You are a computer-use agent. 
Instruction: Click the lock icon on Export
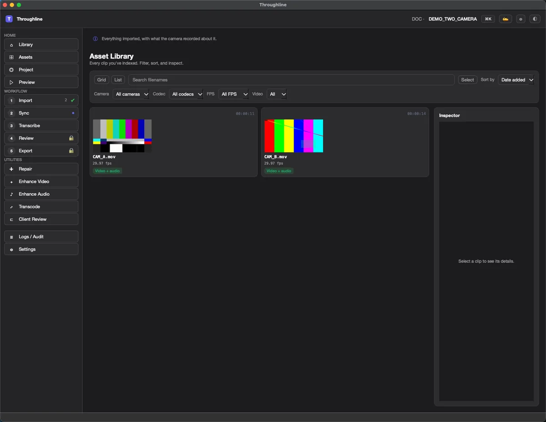(71, 151)
